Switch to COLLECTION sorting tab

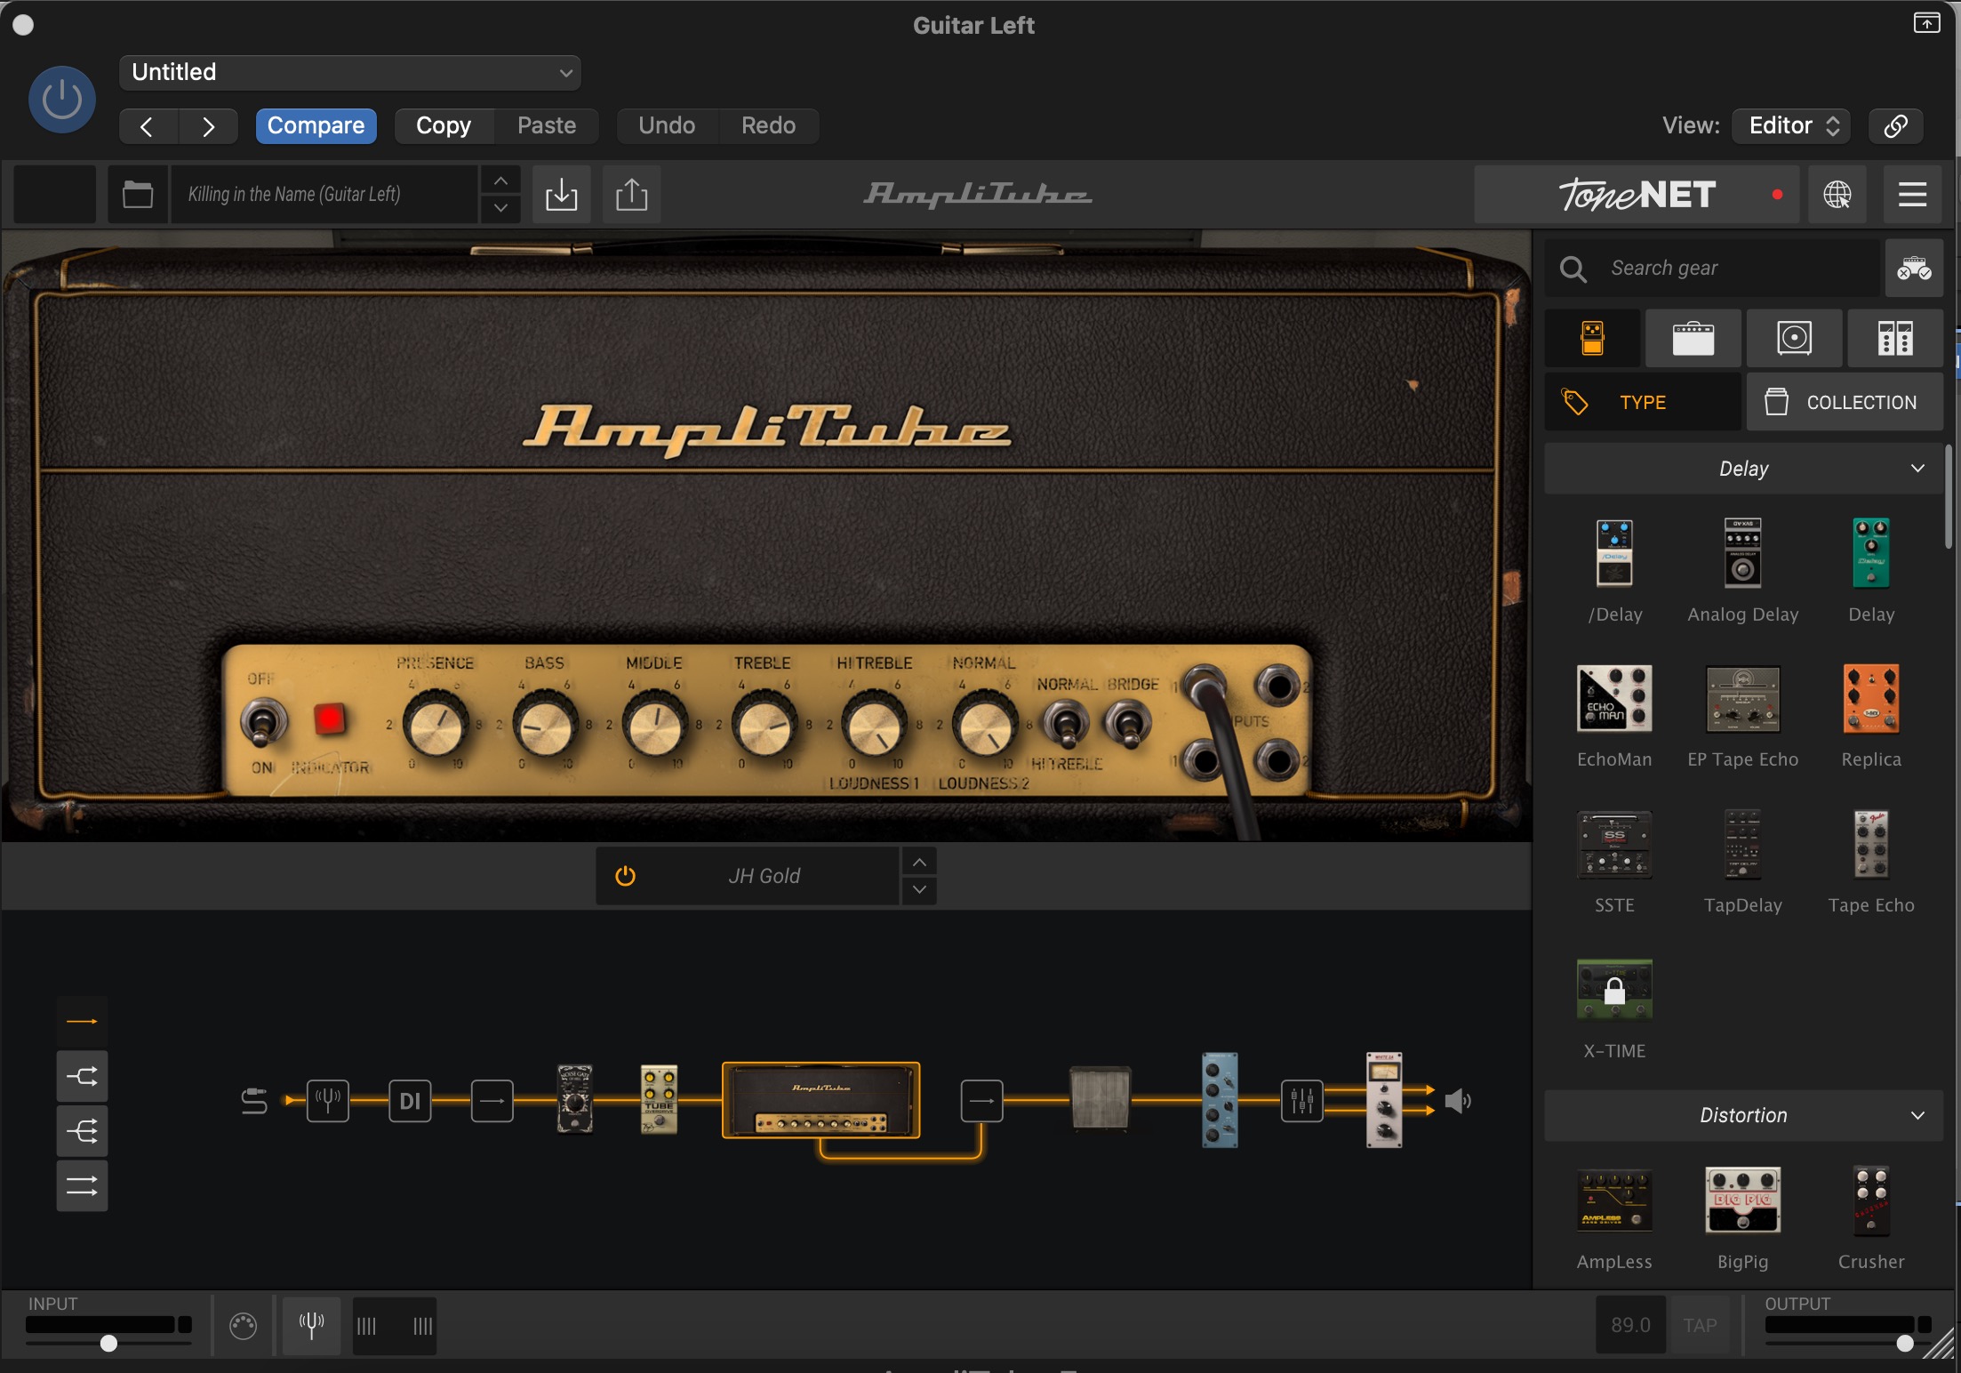point(1845,402)
